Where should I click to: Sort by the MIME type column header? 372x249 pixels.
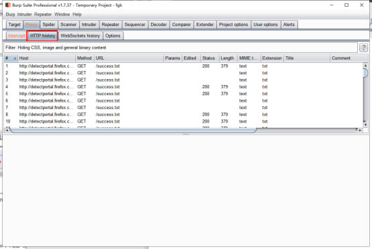(x=249, y=58)
